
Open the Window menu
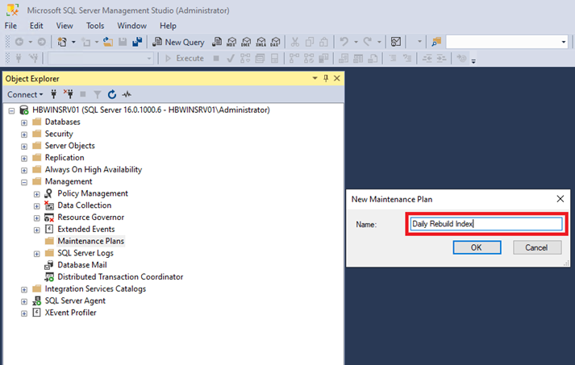(131, 26)
